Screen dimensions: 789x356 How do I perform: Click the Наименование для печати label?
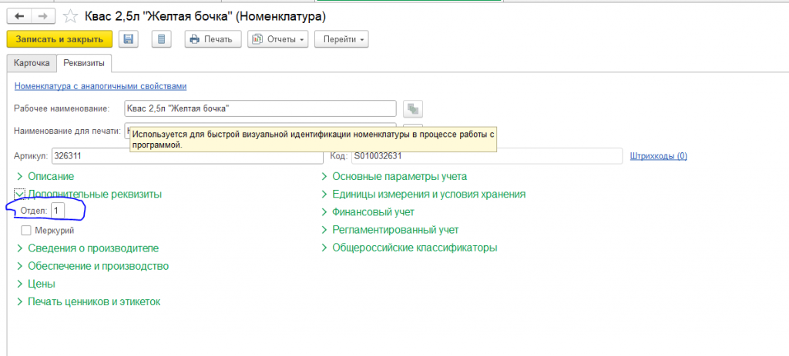pyautogui.click(x=67, y=131)
